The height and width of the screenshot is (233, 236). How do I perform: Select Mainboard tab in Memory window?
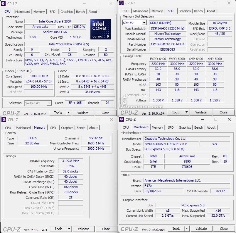(23, 128)
